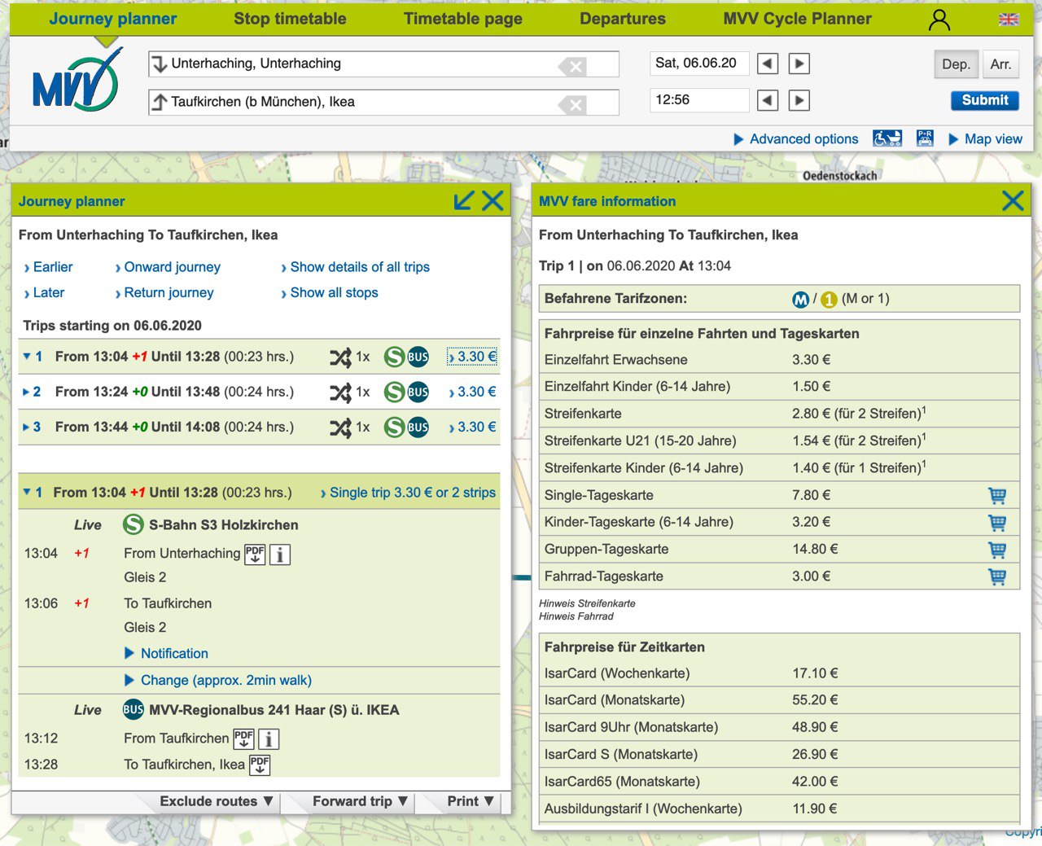Plan the Return journey
This screenshot has height=846, width=1042.
click(164, 292)
